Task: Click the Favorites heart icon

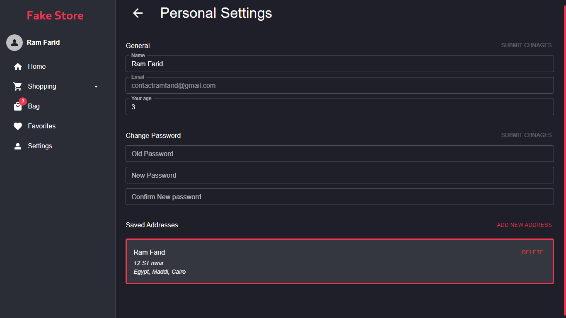Action: pyautogui.click(x=18, y=126)
